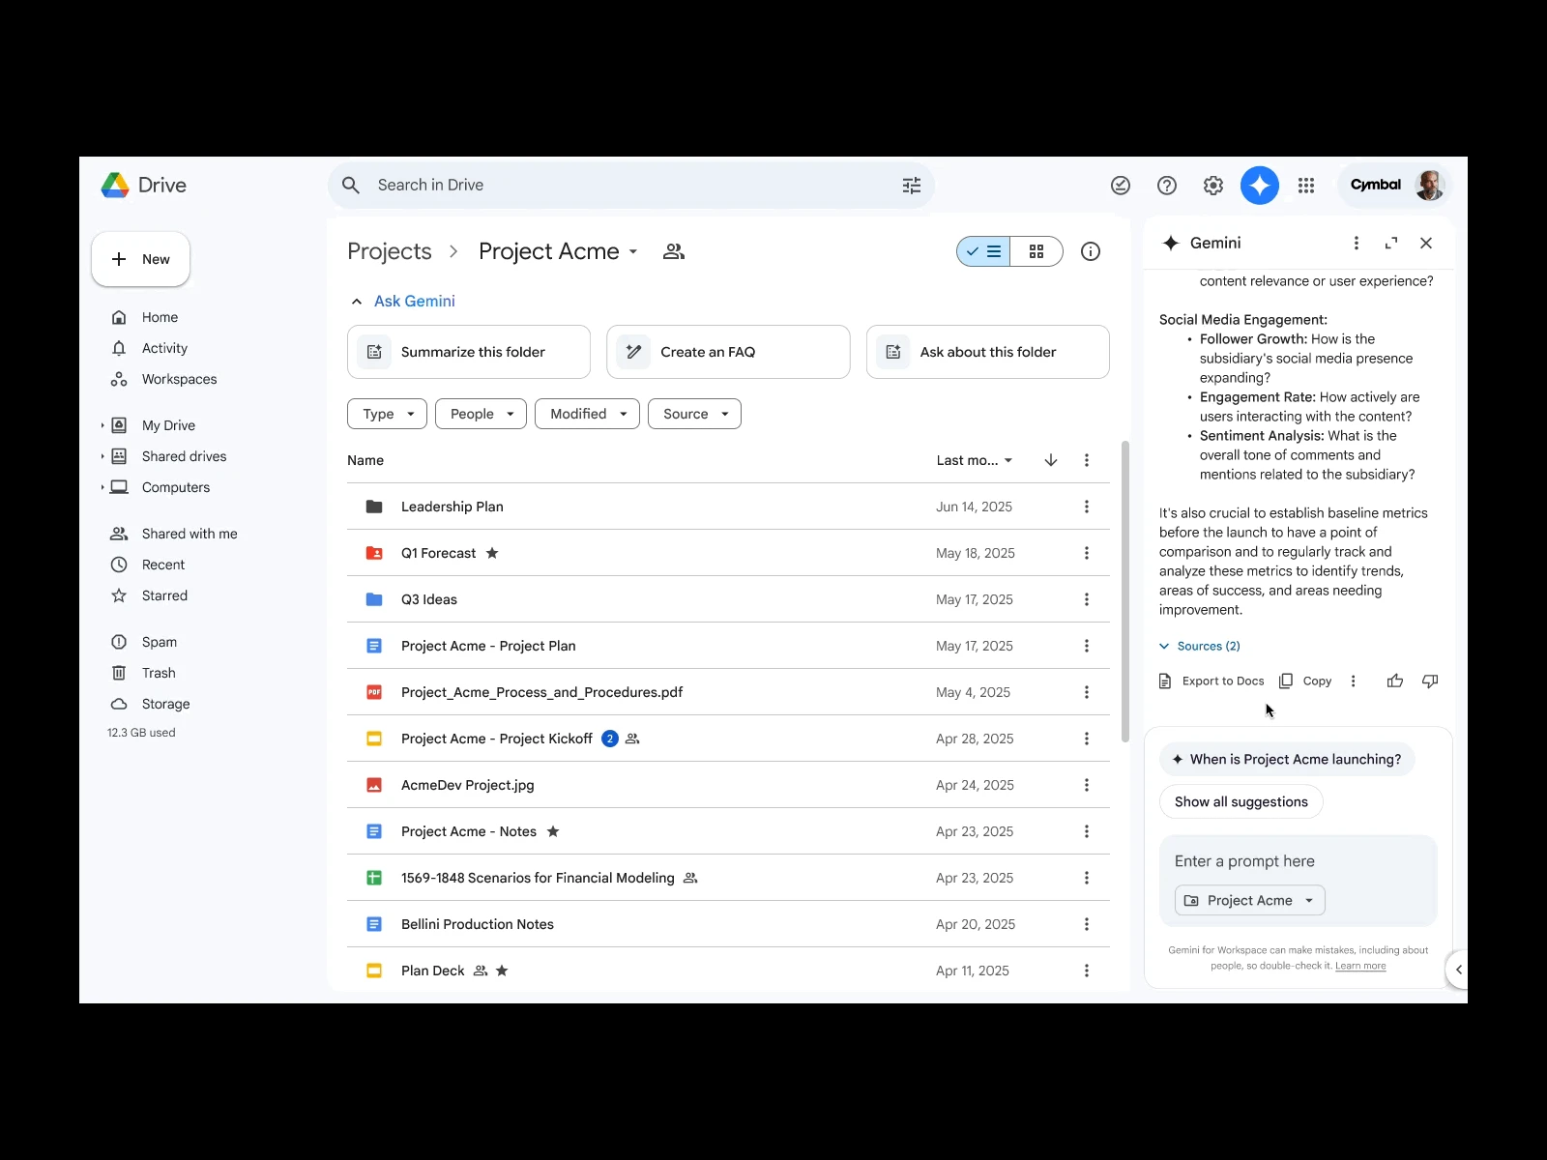The image size is (1547, 1160).
Task: Open the Gemini sparkle button in header
Action: 1259,186
